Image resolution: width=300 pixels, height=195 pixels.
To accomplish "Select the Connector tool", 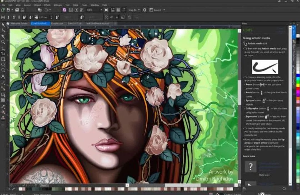I will pyautogui.click(x=3, y=88).
